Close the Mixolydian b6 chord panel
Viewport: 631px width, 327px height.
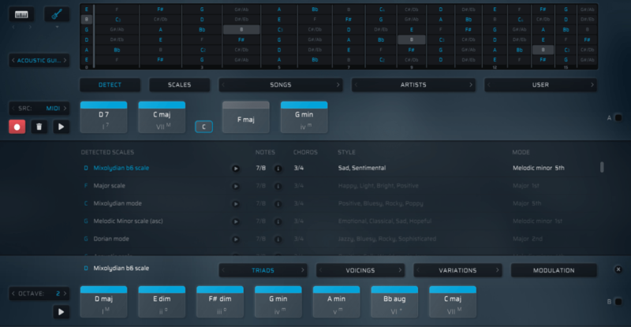tap(618, 269)
